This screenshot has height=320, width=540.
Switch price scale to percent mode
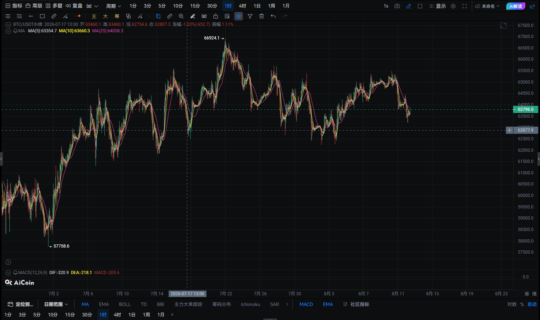coord(522,304)
